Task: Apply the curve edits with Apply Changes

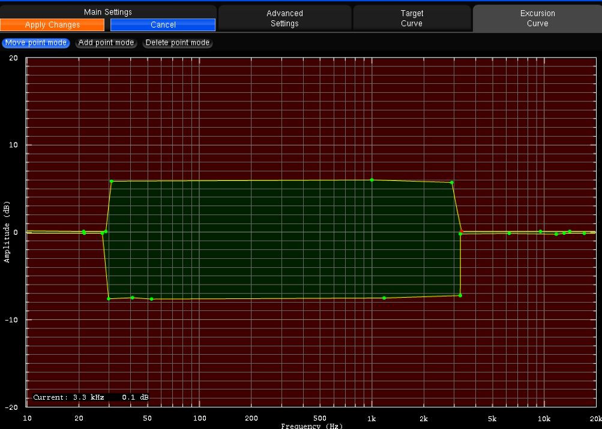Action: pos(52,25)
